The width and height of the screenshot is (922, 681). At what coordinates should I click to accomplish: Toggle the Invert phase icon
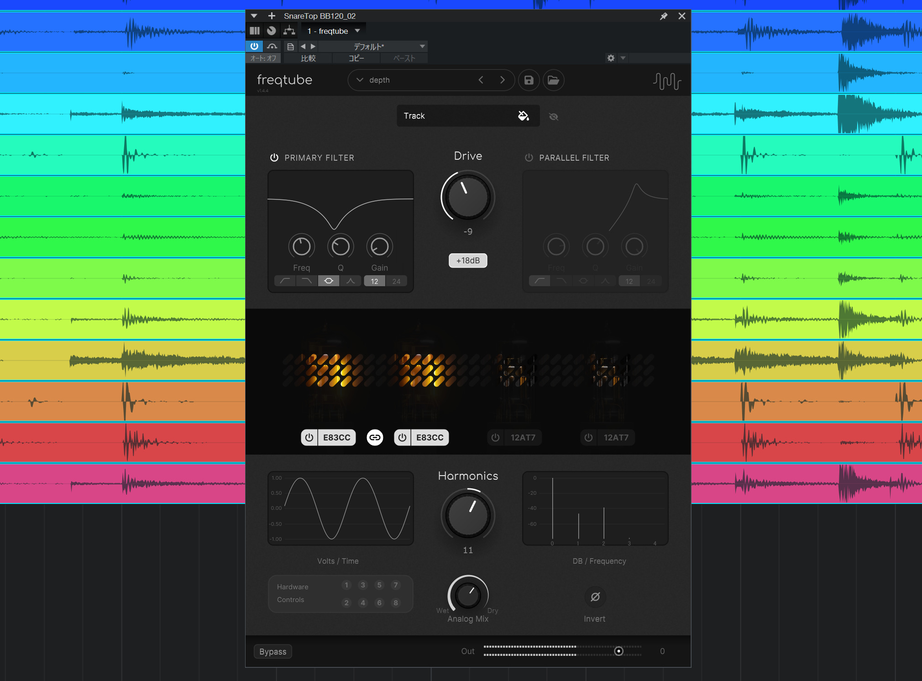(x=595, y=597)
